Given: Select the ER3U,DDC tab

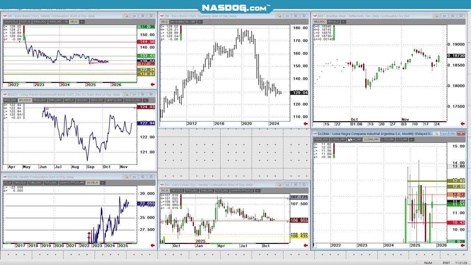Looking at the screenshot, I should pyautogui.click(x=40, y=100).
